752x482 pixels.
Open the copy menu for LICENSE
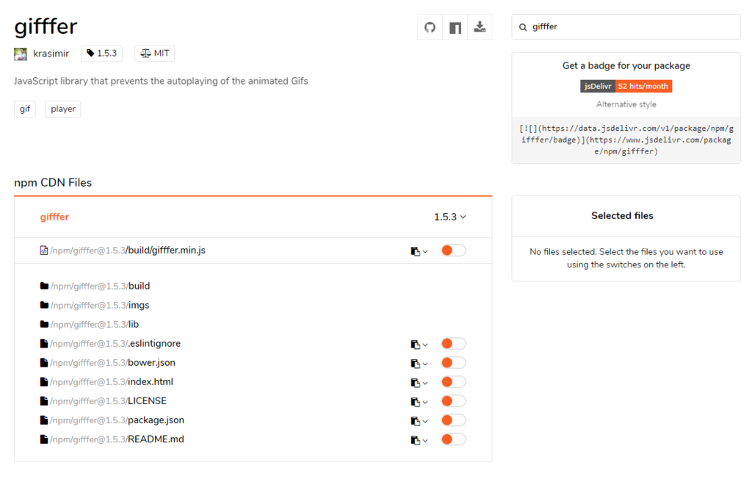point(419,402)
